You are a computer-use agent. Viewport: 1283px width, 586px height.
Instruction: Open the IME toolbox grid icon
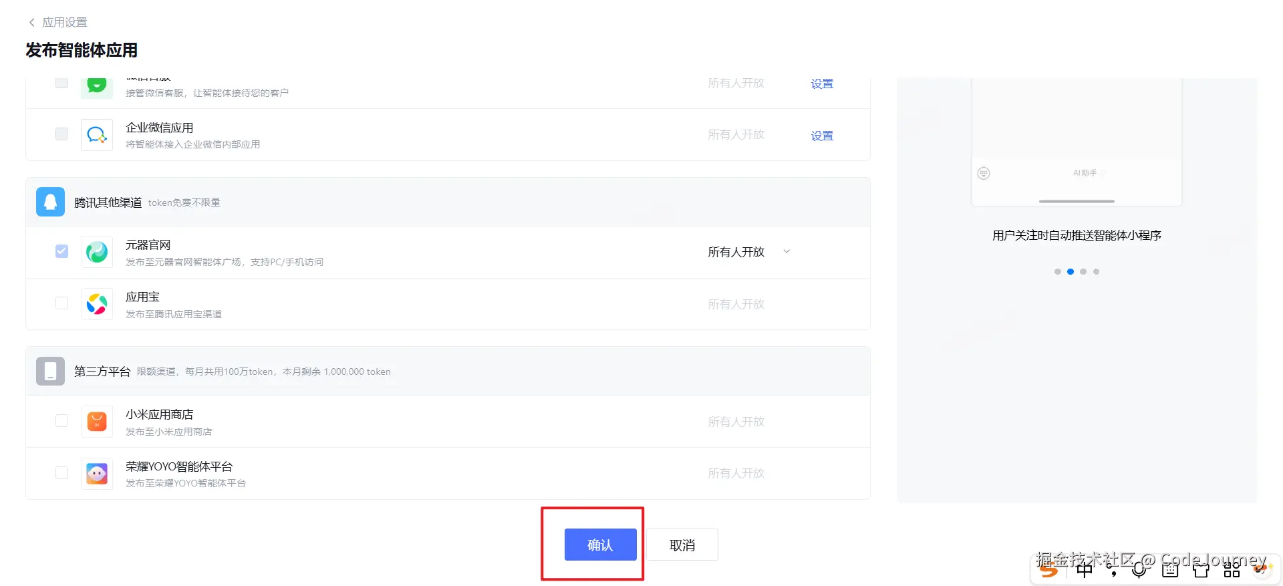coord(1232,569)
